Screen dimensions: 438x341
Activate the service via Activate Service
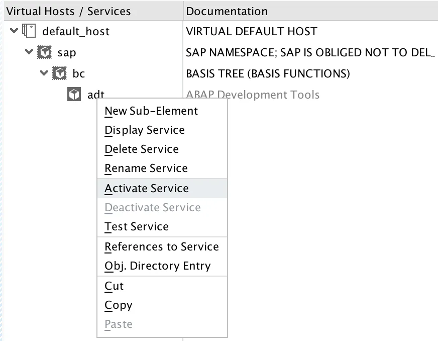tap(147, 189)
